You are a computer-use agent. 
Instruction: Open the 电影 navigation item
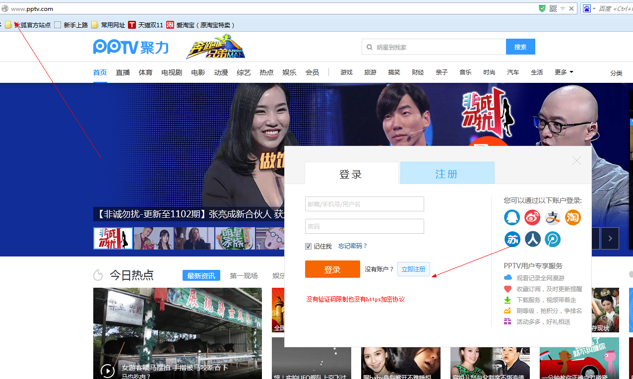click(198, 72)
